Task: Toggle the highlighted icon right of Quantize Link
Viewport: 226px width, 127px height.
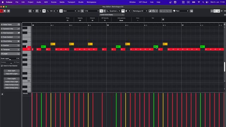Action: (x=123, y=11)
